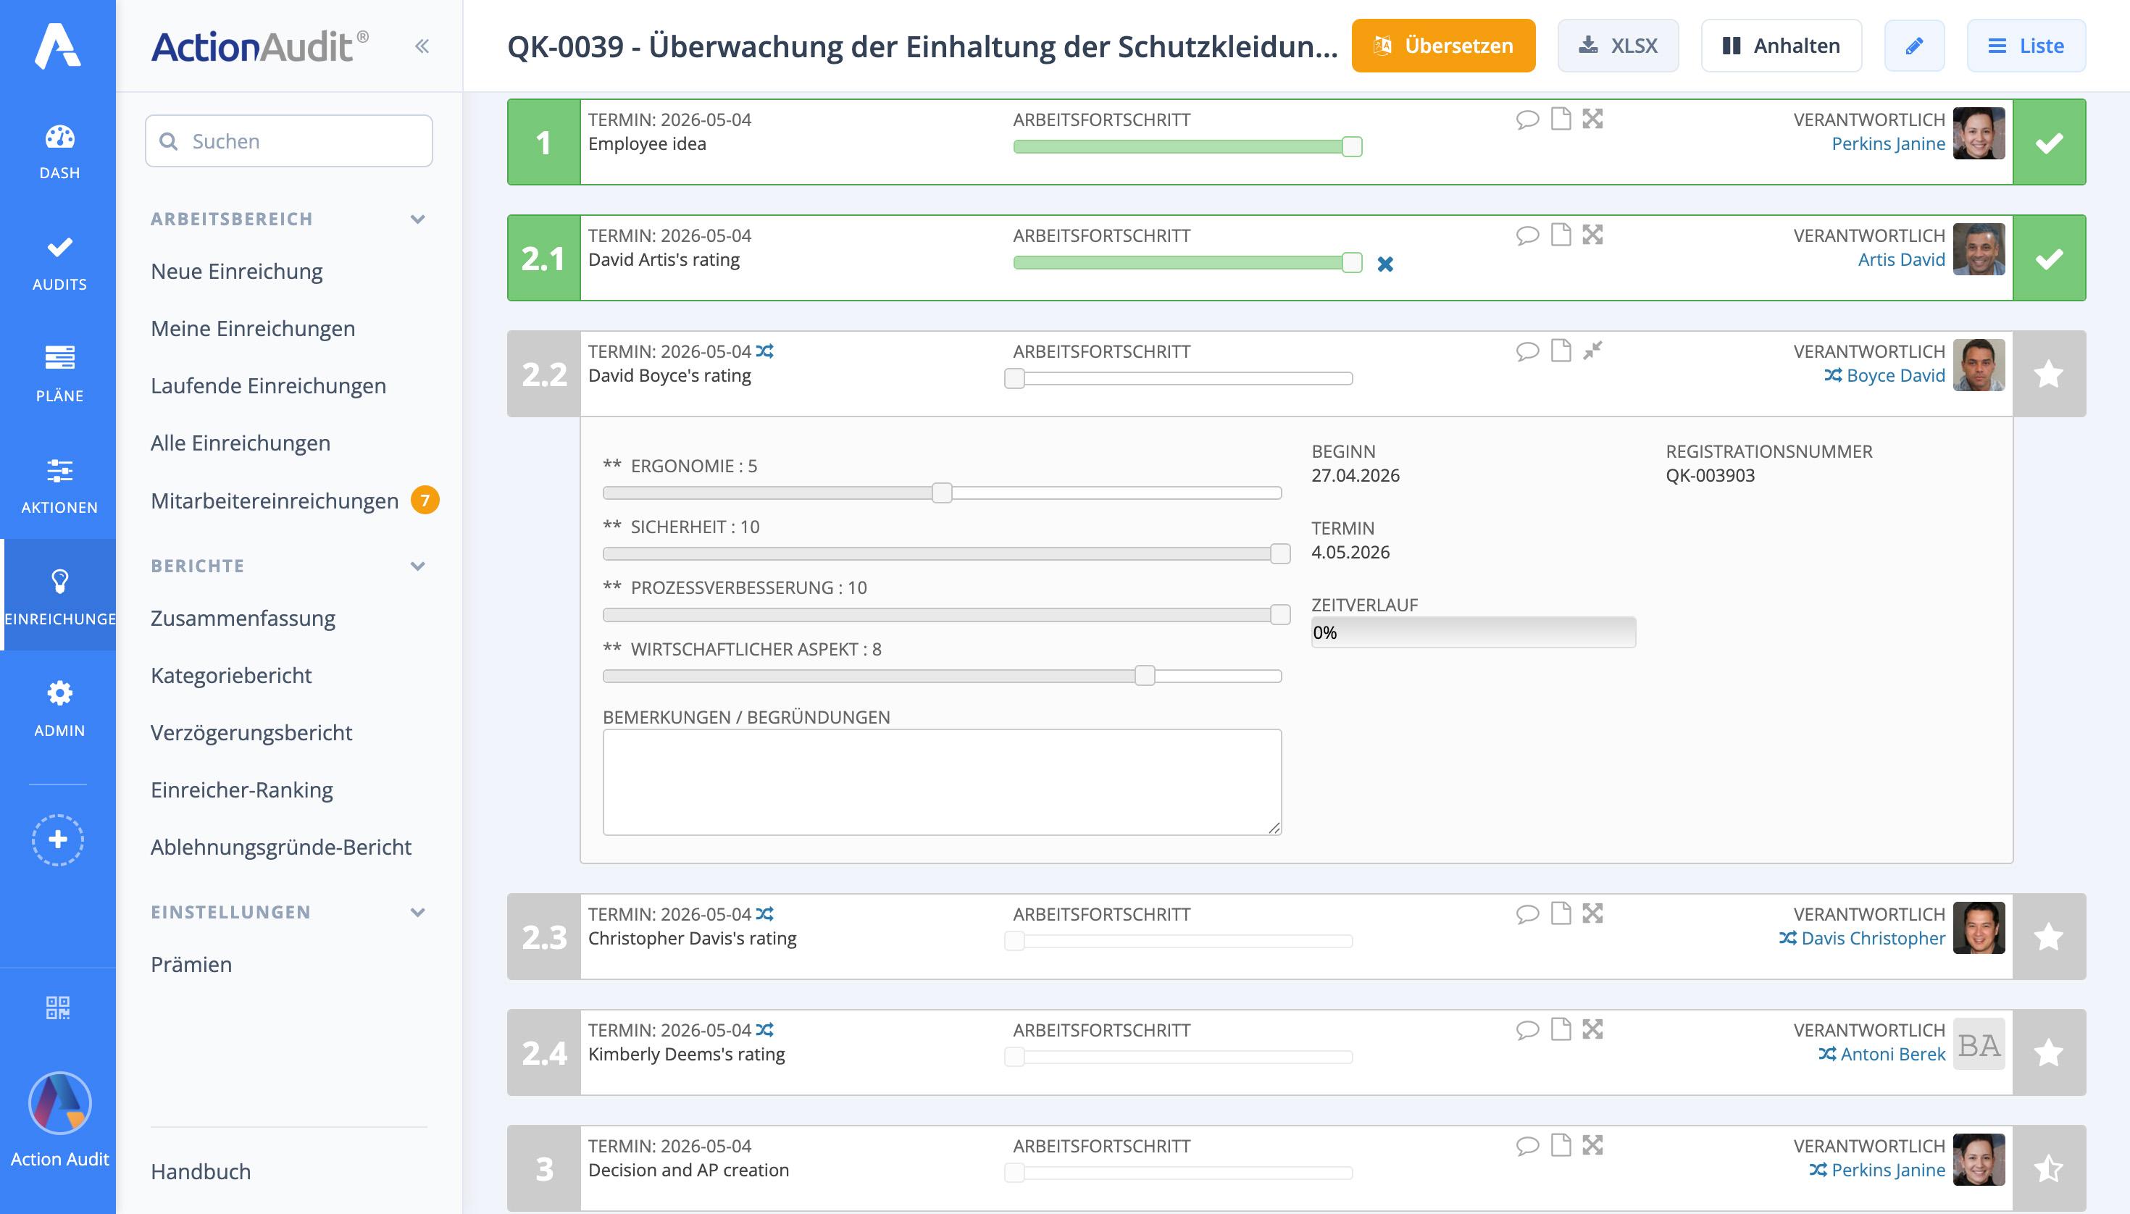The width and height of the screenshot is (2130, 1214).
Task: Open Verzögerungsbericht
Action: tap(251, 733)
